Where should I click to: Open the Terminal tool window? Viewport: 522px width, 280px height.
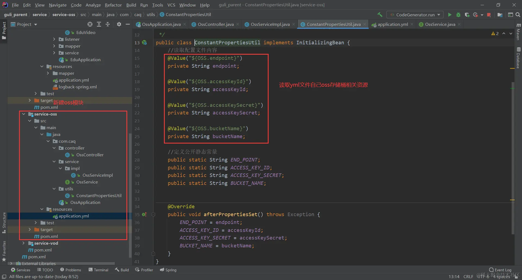[98, 270]
